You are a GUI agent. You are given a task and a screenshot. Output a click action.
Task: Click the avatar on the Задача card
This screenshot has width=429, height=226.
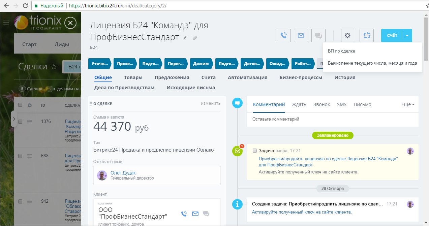410,151
